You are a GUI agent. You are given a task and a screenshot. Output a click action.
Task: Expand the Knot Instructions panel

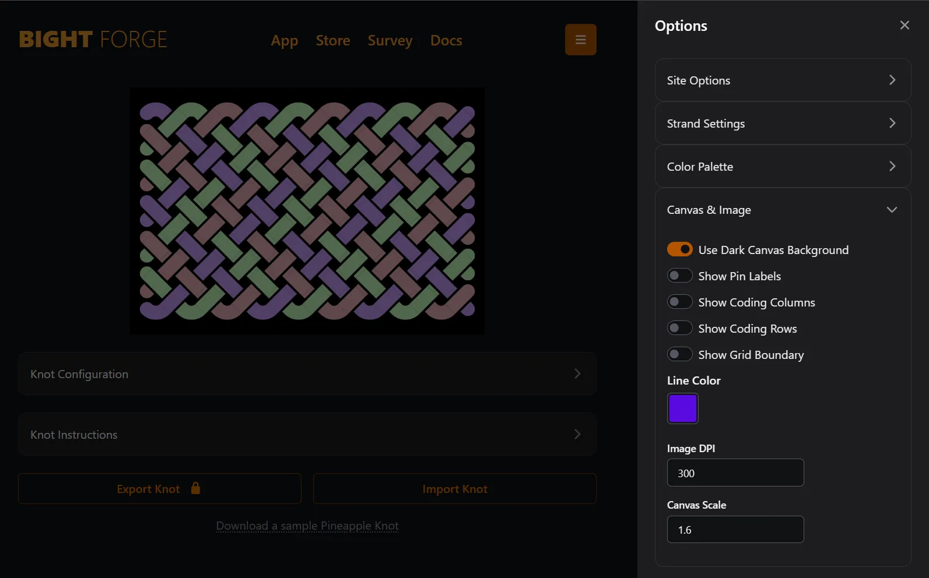pyautogui.click(x=307, y=435)
